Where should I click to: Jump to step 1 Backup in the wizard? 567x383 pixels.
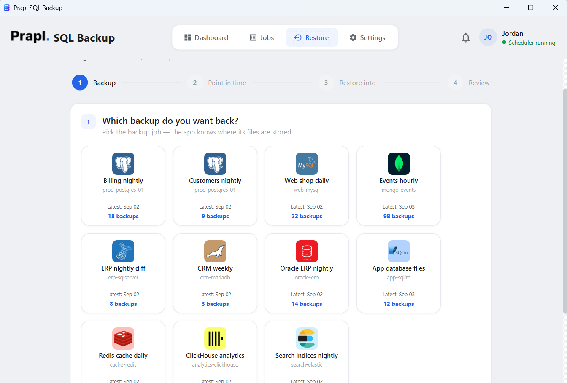pyautogui.click(x=94, y=83)
